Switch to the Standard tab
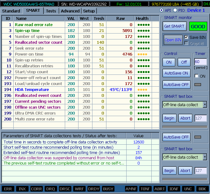Screen dimensions: 210x194 coord(11,11)
